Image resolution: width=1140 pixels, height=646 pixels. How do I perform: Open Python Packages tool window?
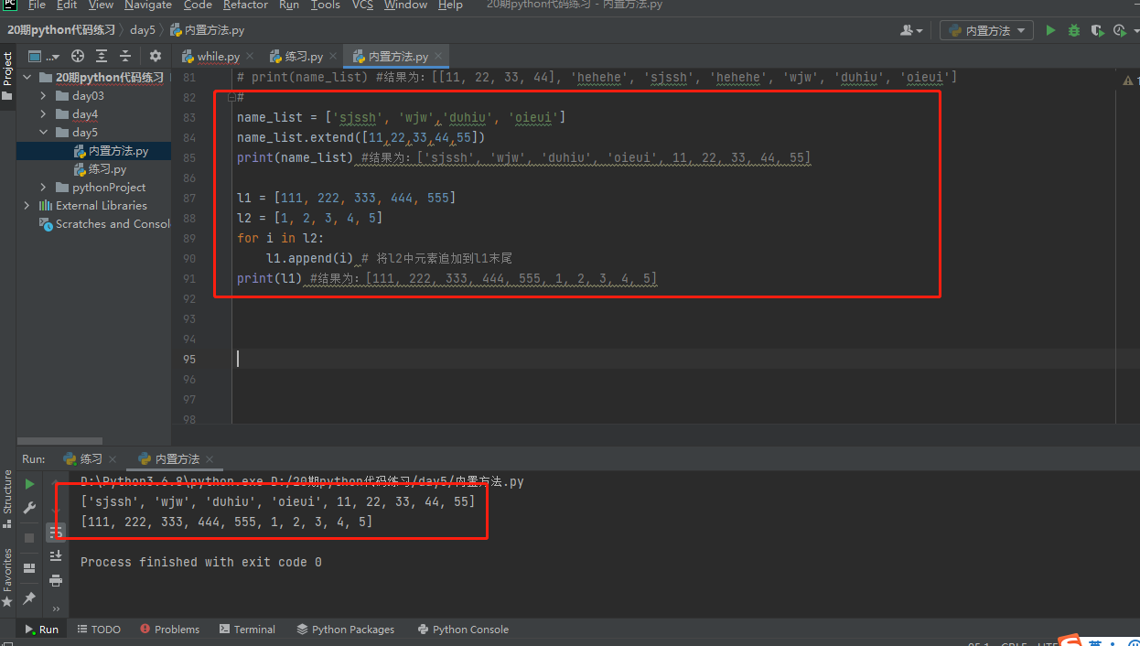click(345, 630)
